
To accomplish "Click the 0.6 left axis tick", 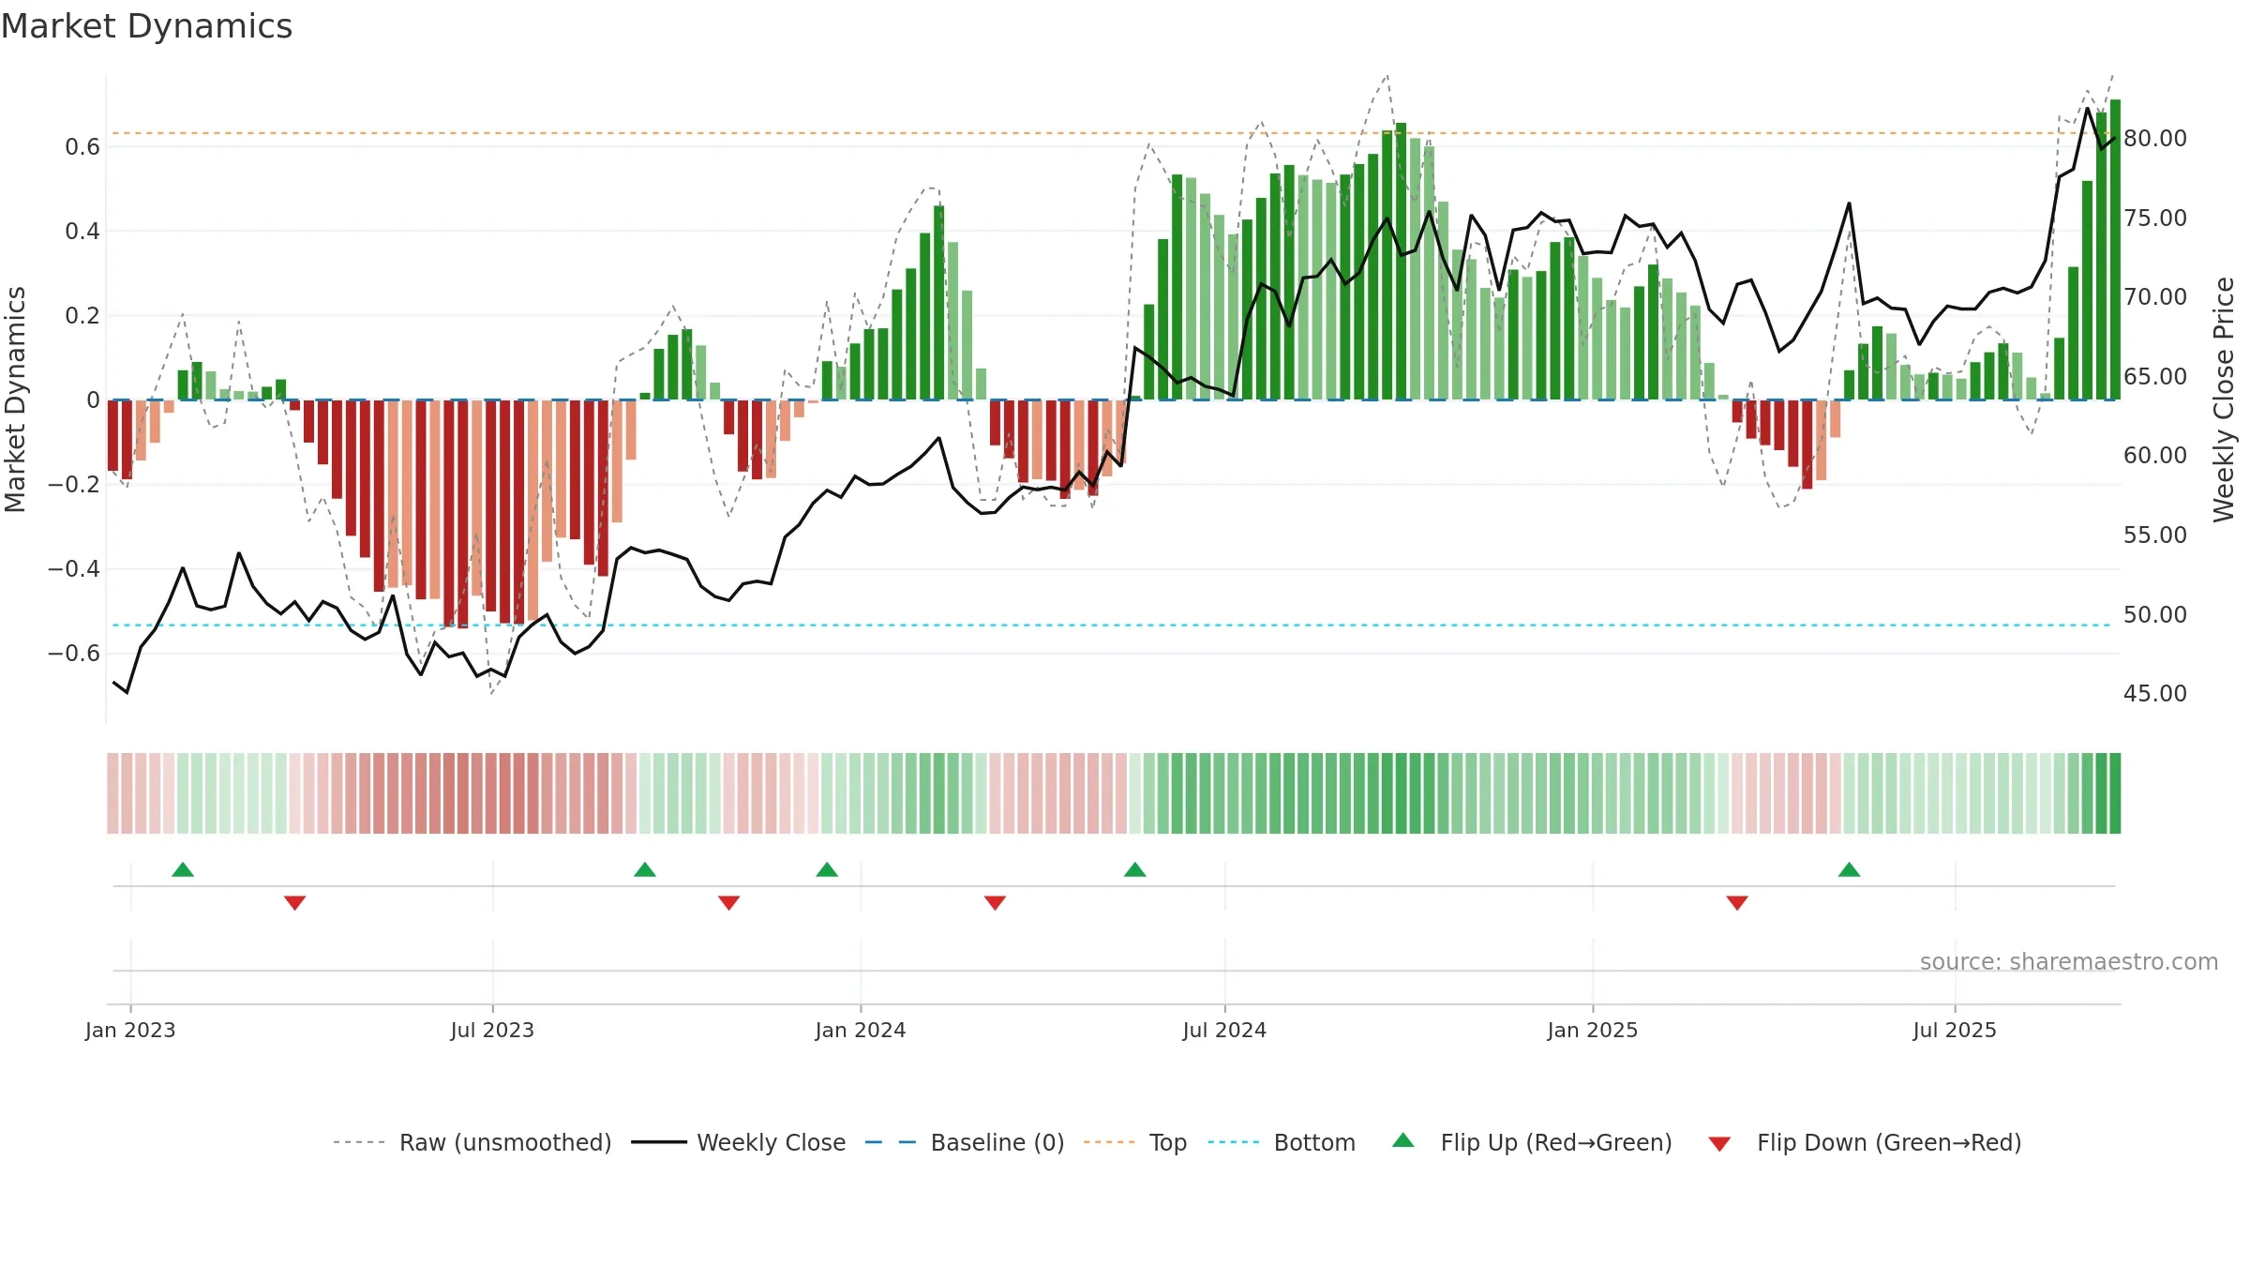I will point(82,146).
